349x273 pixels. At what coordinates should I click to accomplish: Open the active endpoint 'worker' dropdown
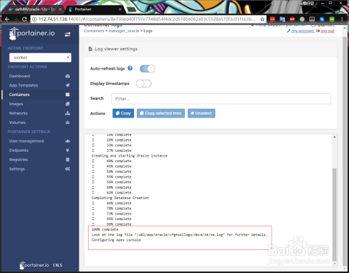pyautogui.click(x=40, y=58)
